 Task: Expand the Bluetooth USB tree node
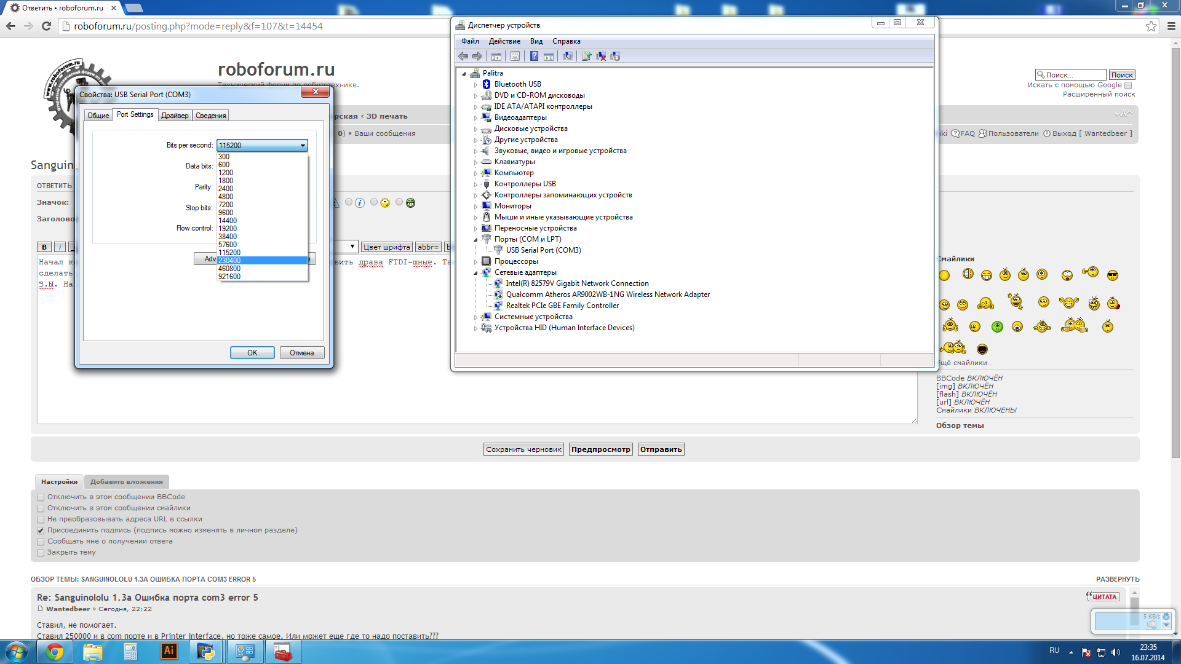(x=475, y=85)
